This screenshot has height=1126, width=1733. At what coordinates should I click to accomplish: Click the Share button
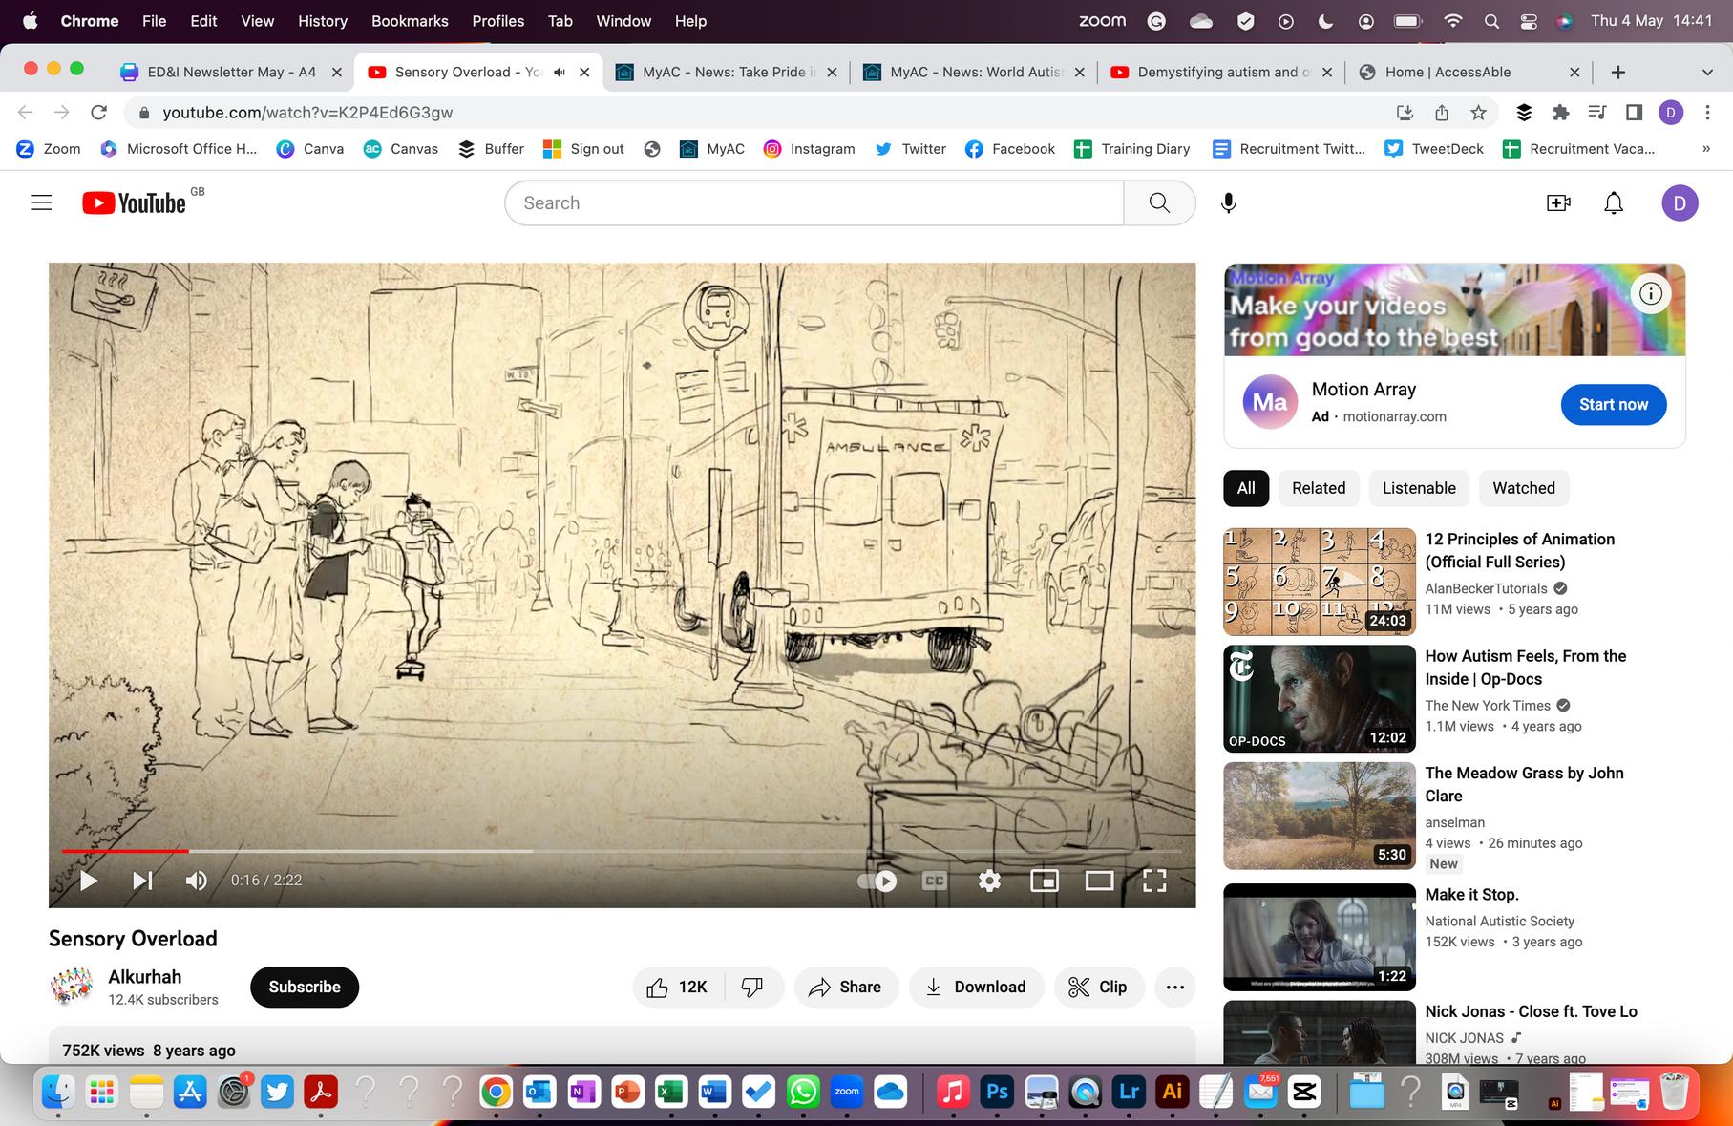click(x=845, y=987)
